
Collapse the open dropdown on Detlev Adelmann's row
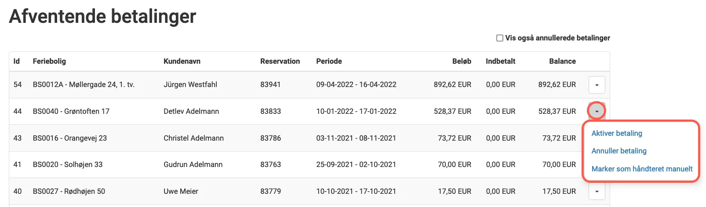[597, 111]
